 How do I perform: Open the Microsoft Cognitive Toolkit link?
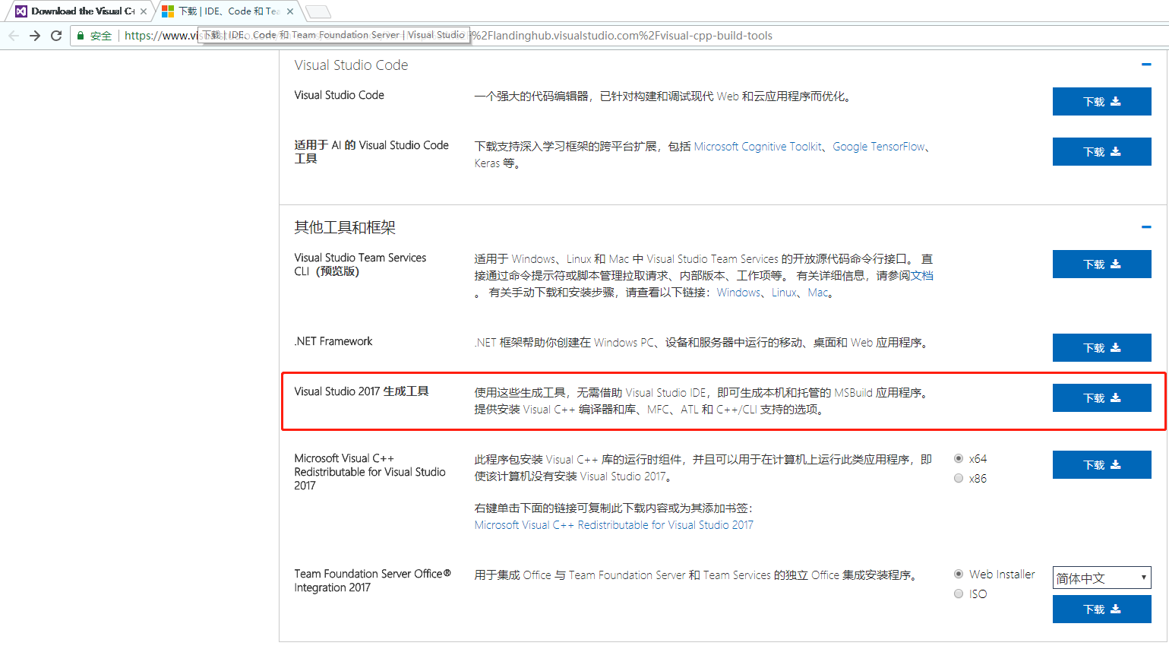pyautogui.click(x=757, y=147)
